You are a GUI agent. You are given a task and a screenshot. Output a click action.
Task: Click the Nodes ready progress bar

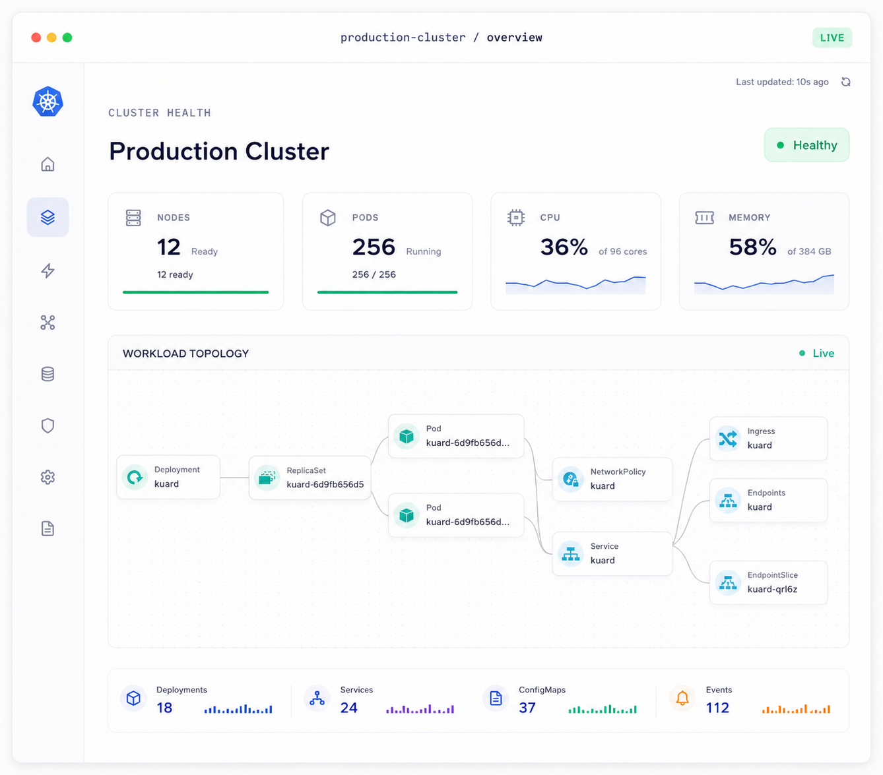pos(195,292)
